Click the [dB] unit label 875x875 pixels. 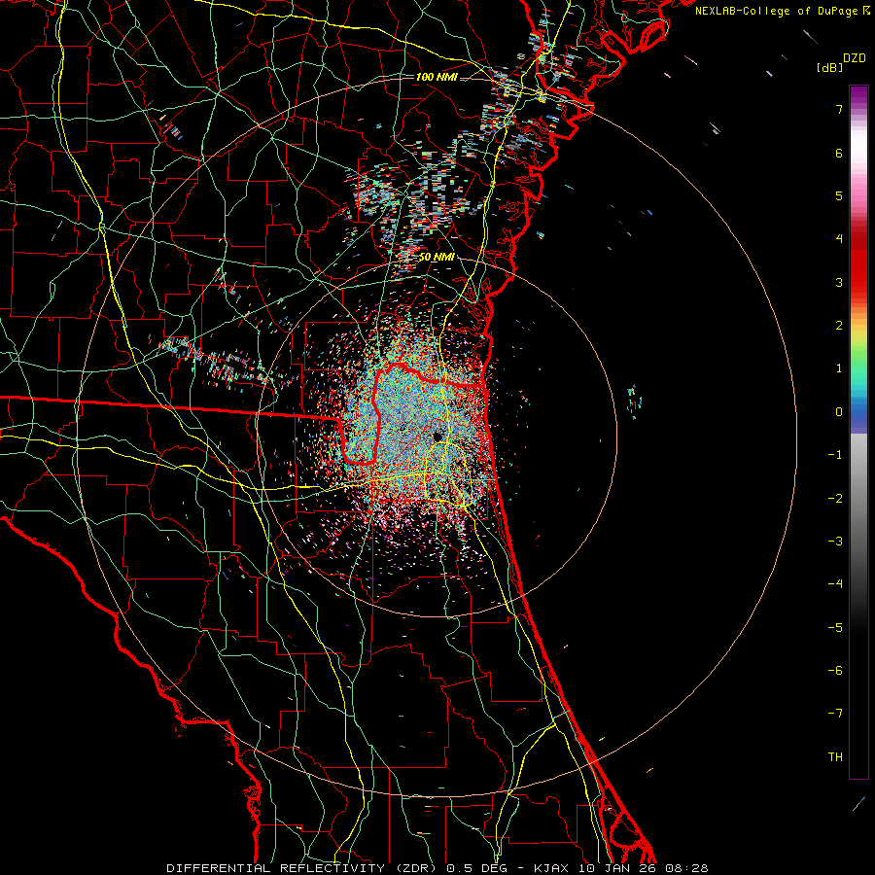coord(829,67)
